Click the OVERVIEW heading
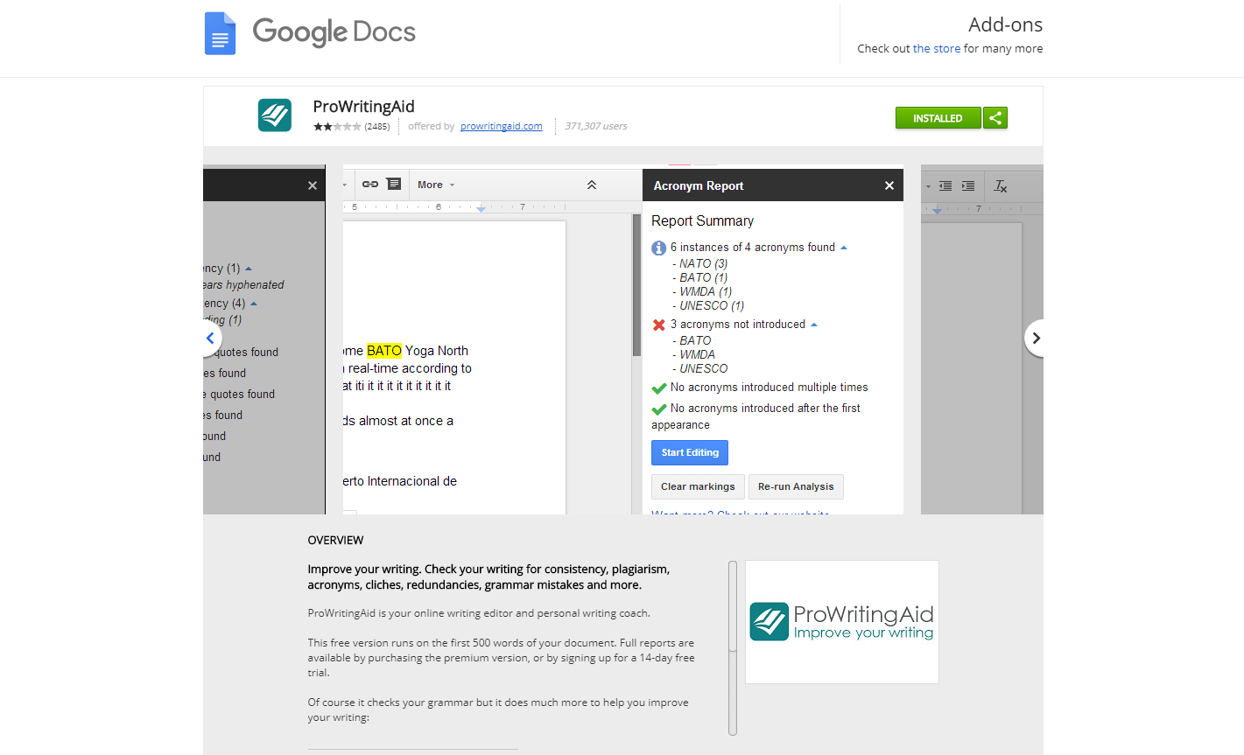Viewport: 1244px width, 755px height. coord(335,541)
